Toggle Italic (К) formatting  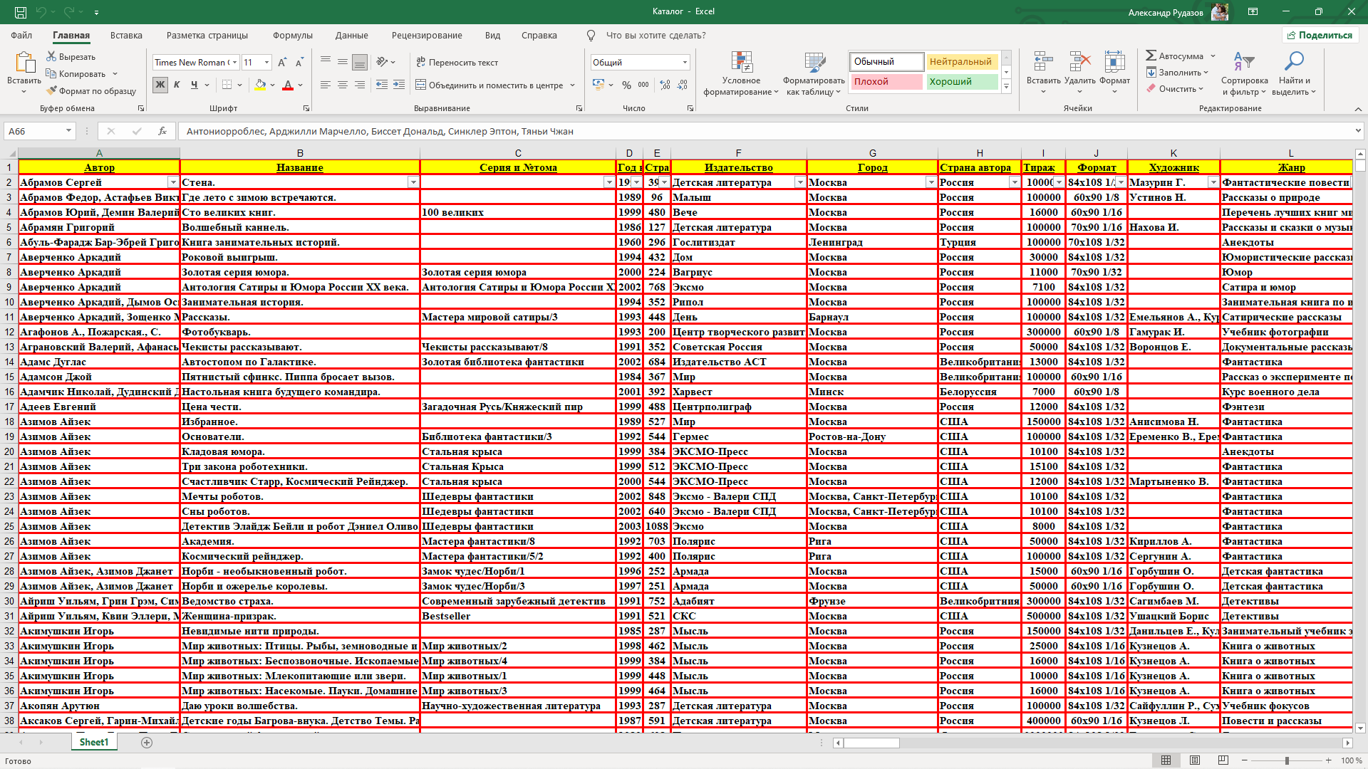click(177, 85)
